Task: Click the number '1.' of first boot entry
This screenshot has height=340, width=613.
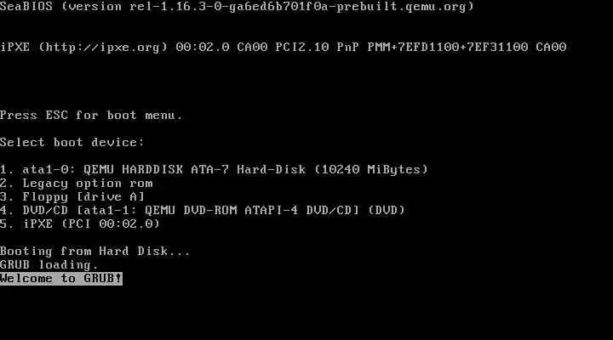Action: [x=7, y=169]
